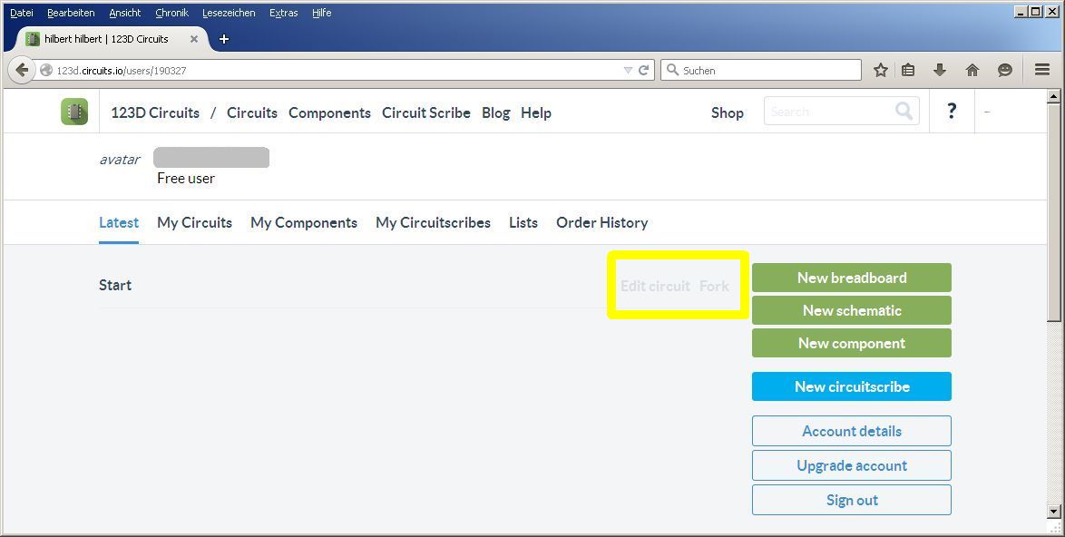Bookmark this page with the star icon
Screen dimensions: 1065x537
click(x=881, y=70)
